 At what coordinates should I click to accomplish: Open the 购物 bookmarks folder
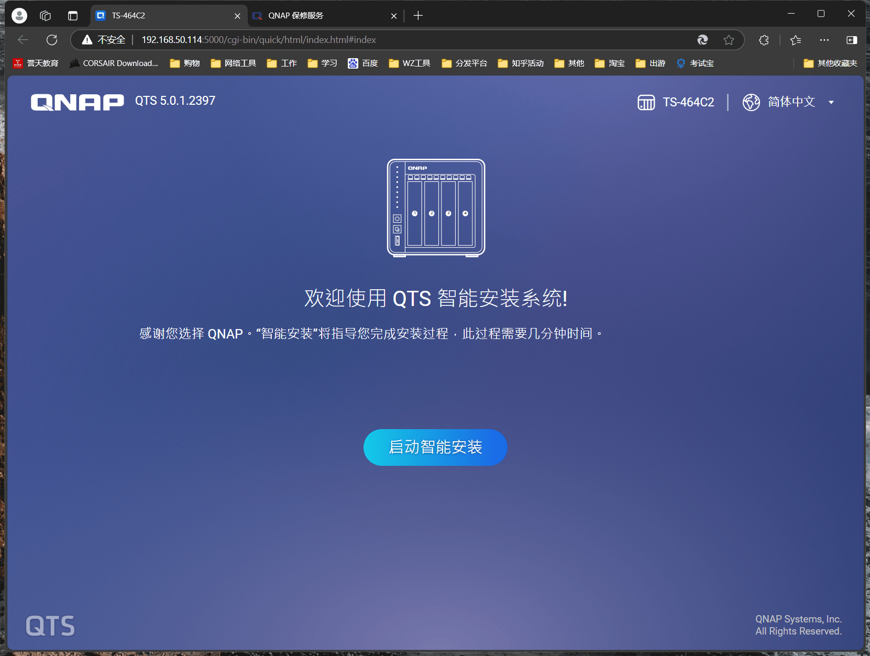click(x=185, y=63)
